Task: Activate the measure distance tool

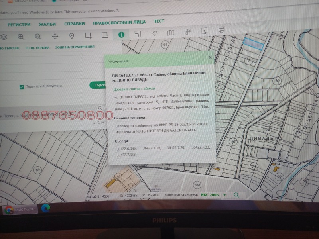Action: point(138,34)
